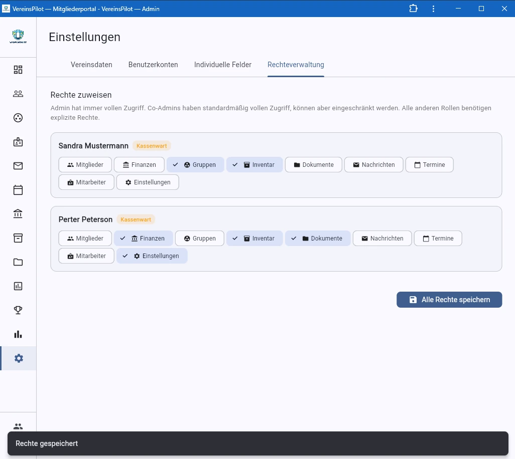Open groups section via sidebar circle icon
Screen dimensions: 515x459
(18, 118)
